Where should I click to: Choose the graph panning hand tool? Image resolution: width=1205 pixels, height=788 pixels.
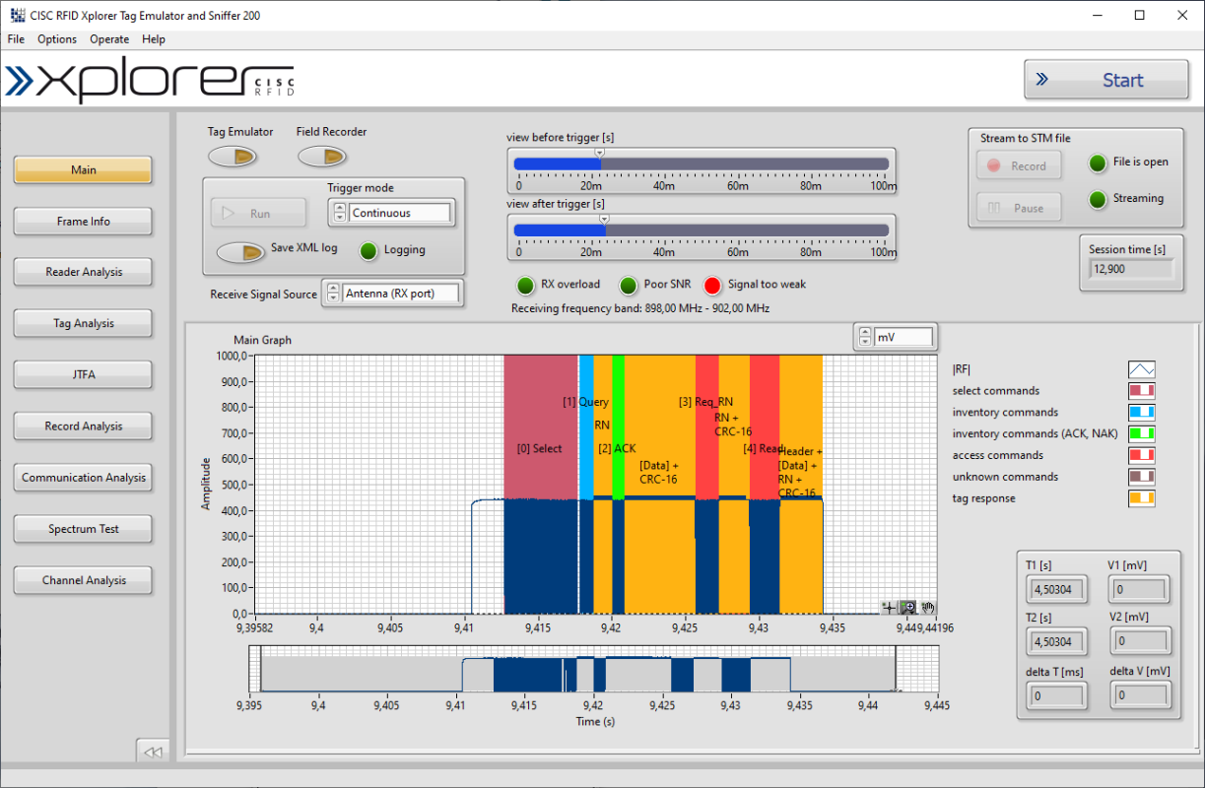tap(928, 607)
